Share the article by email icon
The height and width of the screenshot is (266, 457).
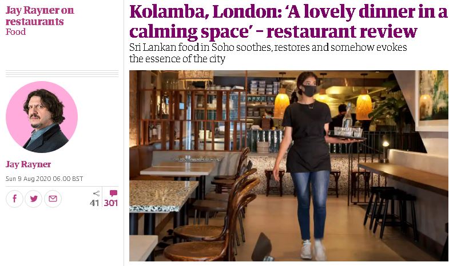tap(53, 199)
